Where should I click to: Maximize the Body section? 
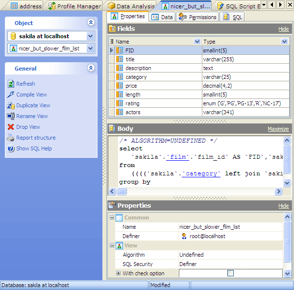[x=278, y=129]
